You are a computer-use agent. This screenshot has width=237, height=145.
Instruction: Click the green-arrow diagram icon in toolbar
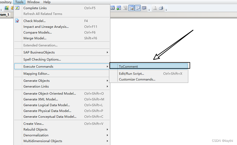pos(119,8)
